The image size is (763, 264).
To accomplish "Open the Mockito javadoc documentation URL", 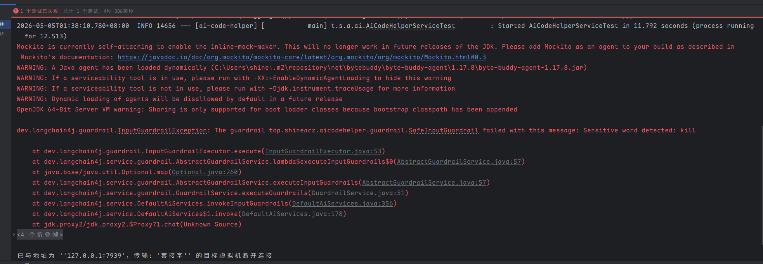I will (x=302, y=57).
